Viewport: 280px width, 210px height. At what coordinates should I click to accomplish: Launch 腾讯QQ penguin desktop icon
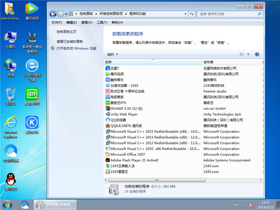click(x=10, y=182)
